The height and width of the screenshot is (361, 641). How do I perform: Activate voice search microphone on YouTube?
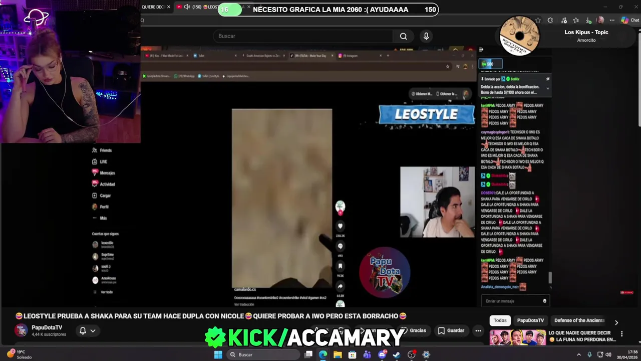426,36
